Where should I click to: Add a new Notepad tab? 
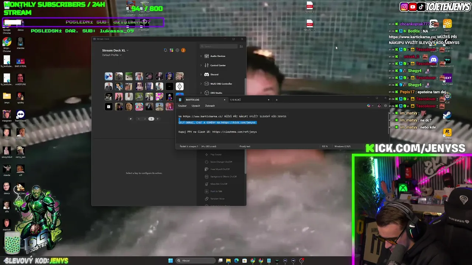(x=277, y=100)
